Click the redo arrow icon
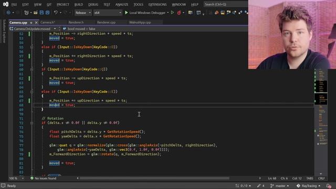Viewport: 336px width, 189px height. [x=66, y=13]
